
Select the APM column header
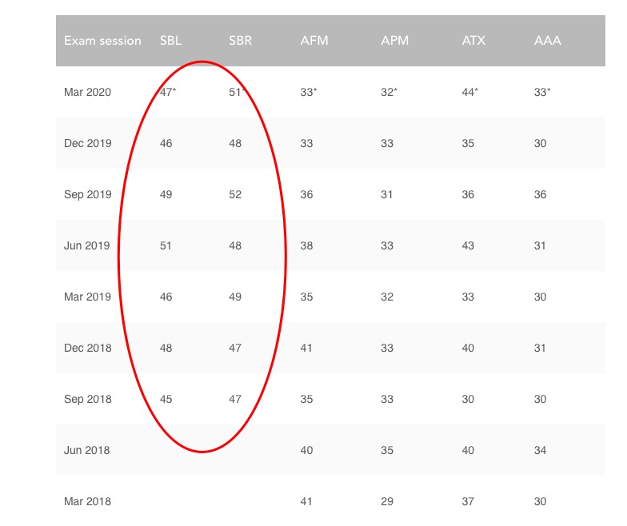394,41
